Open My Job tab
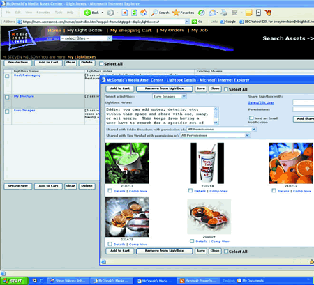314x285 pixels. [x=200, y=30]
